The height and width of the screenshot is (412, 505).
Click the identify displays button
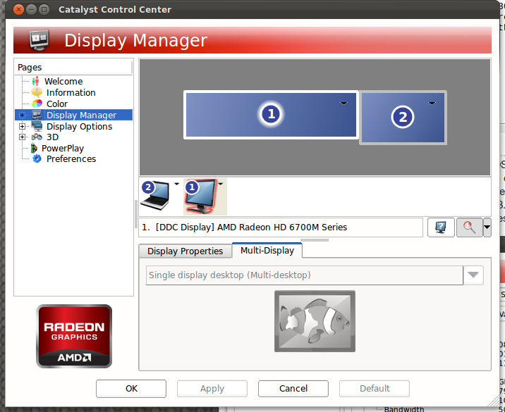pyautogui.click(x=441, y=227)
